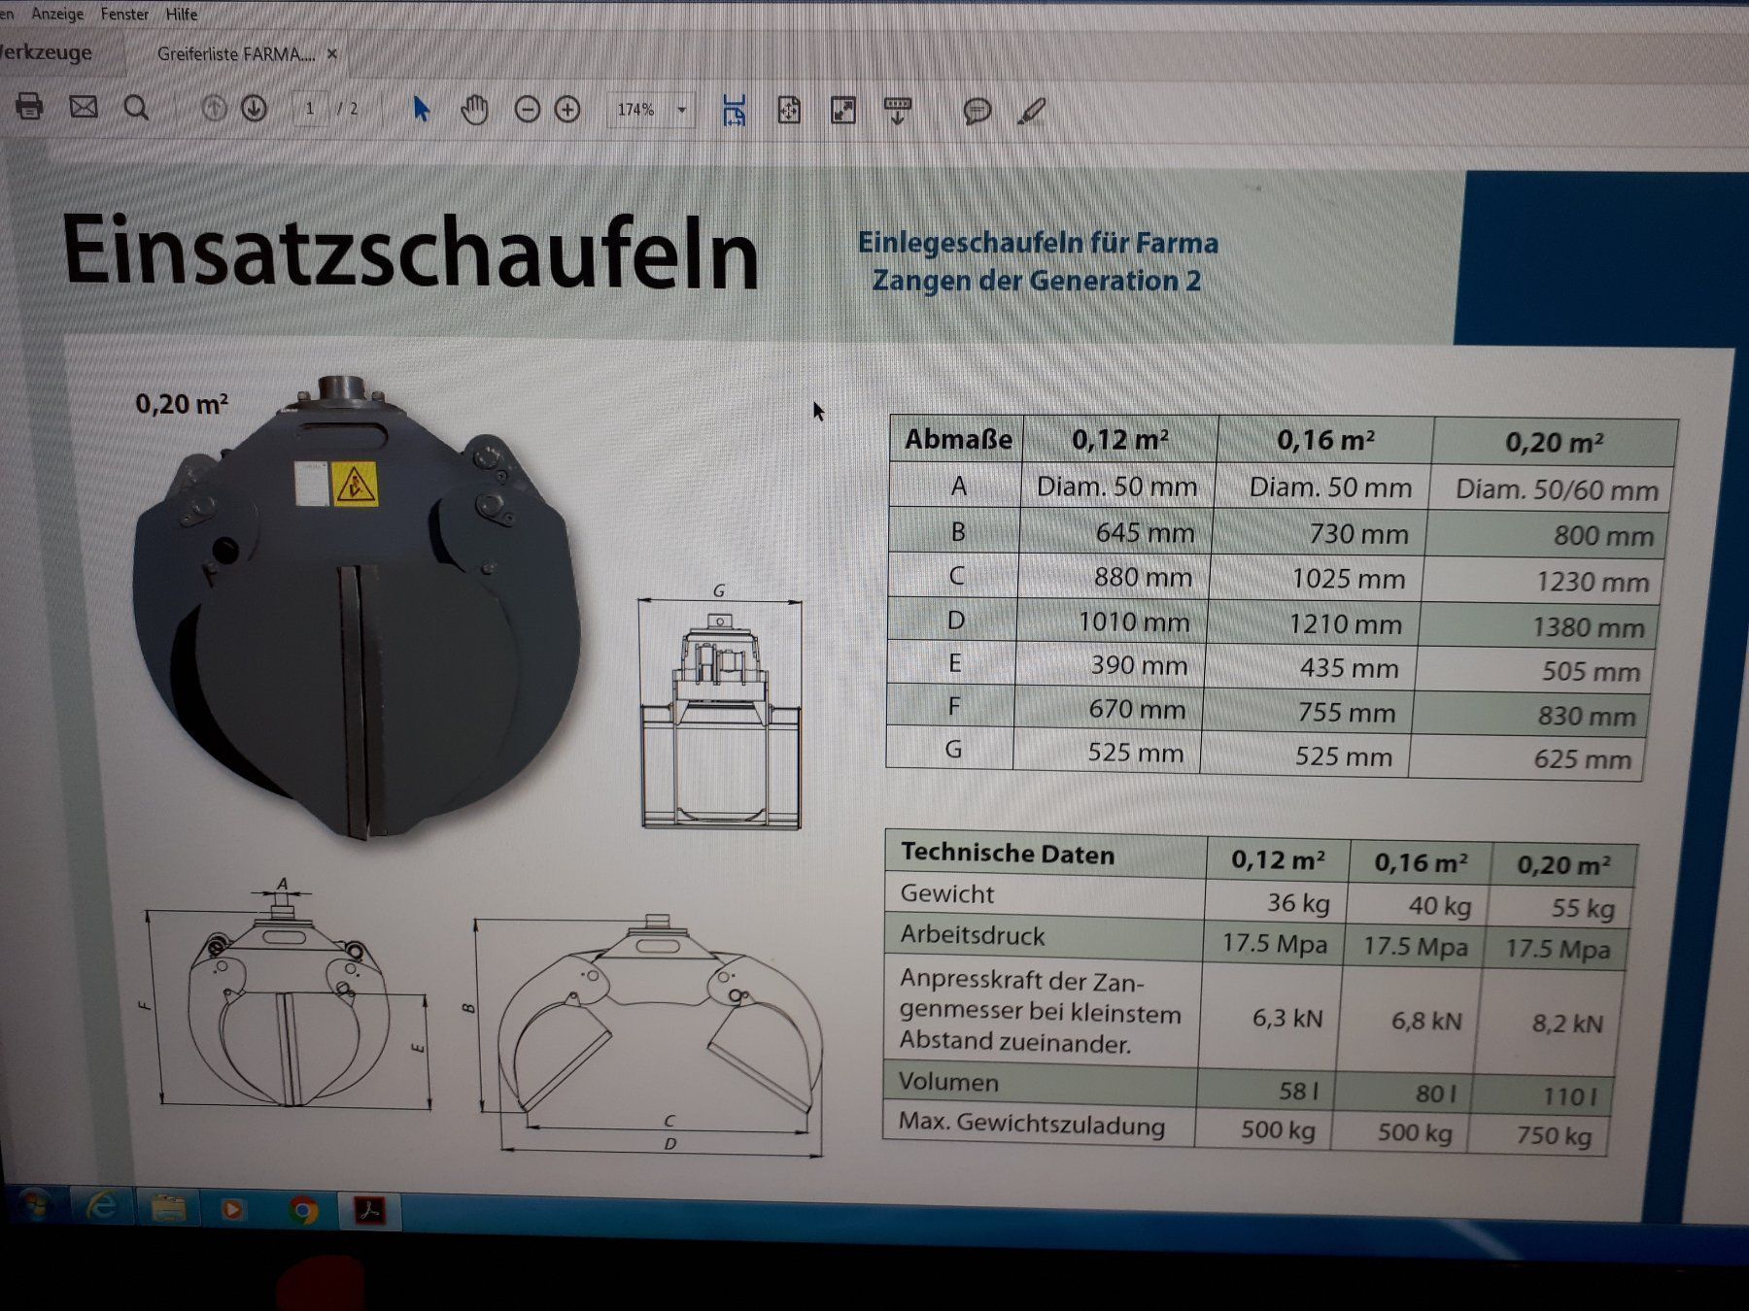
Task: Go to next page arrow
Action: 255,108
